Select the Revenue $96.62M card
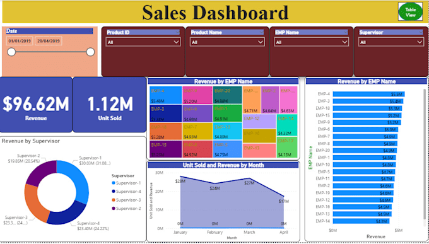Image resolution: width=429 pixels, height=244 pixels. coord(36,105)
